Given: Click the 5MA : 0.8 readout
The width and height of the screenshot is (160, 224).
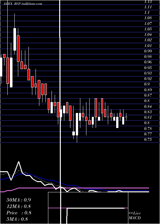Looking at the screenshot, I should (x=17, y=219).
